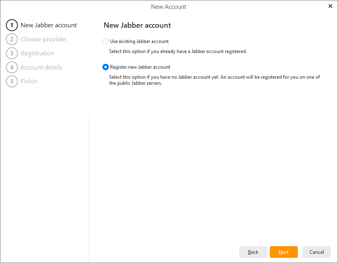Click the description about public Jabber servers
338x263 pixels.
pos(214,80)
